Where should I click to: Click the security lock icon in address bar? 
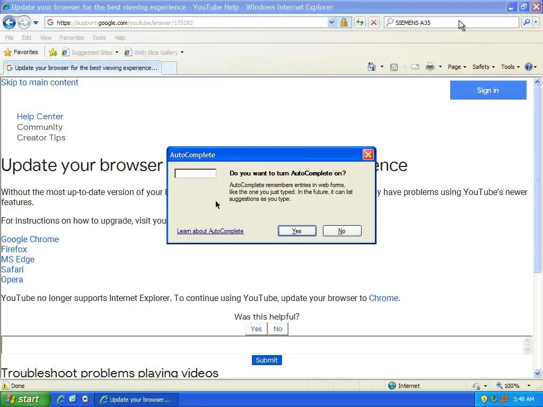coord(344,22)
